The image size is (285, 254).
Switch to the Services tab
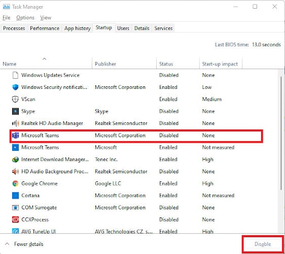(x=163, y=28)
